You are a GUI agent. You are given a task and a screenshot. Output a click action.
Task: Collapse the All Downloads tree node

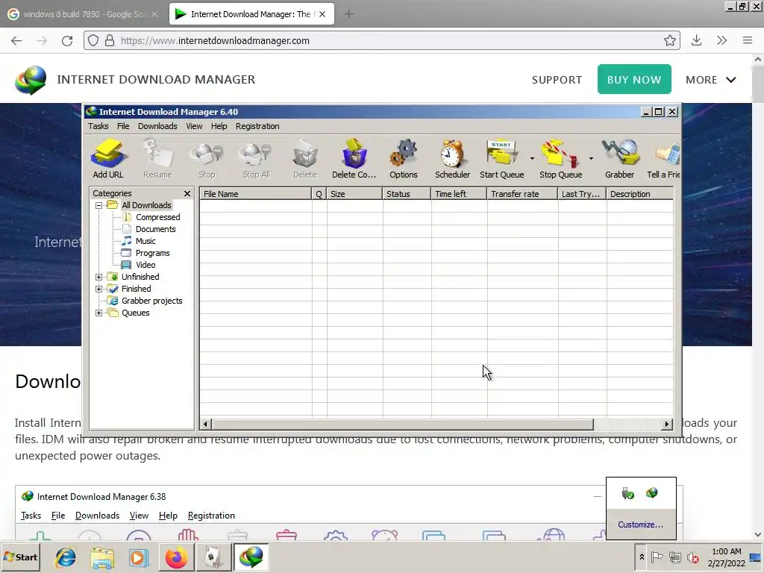99,205
